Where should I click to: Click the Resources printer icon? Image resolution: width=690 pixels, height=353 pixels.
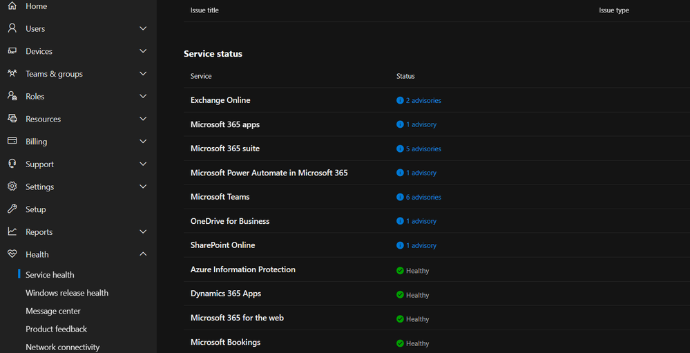coord(12,119)
